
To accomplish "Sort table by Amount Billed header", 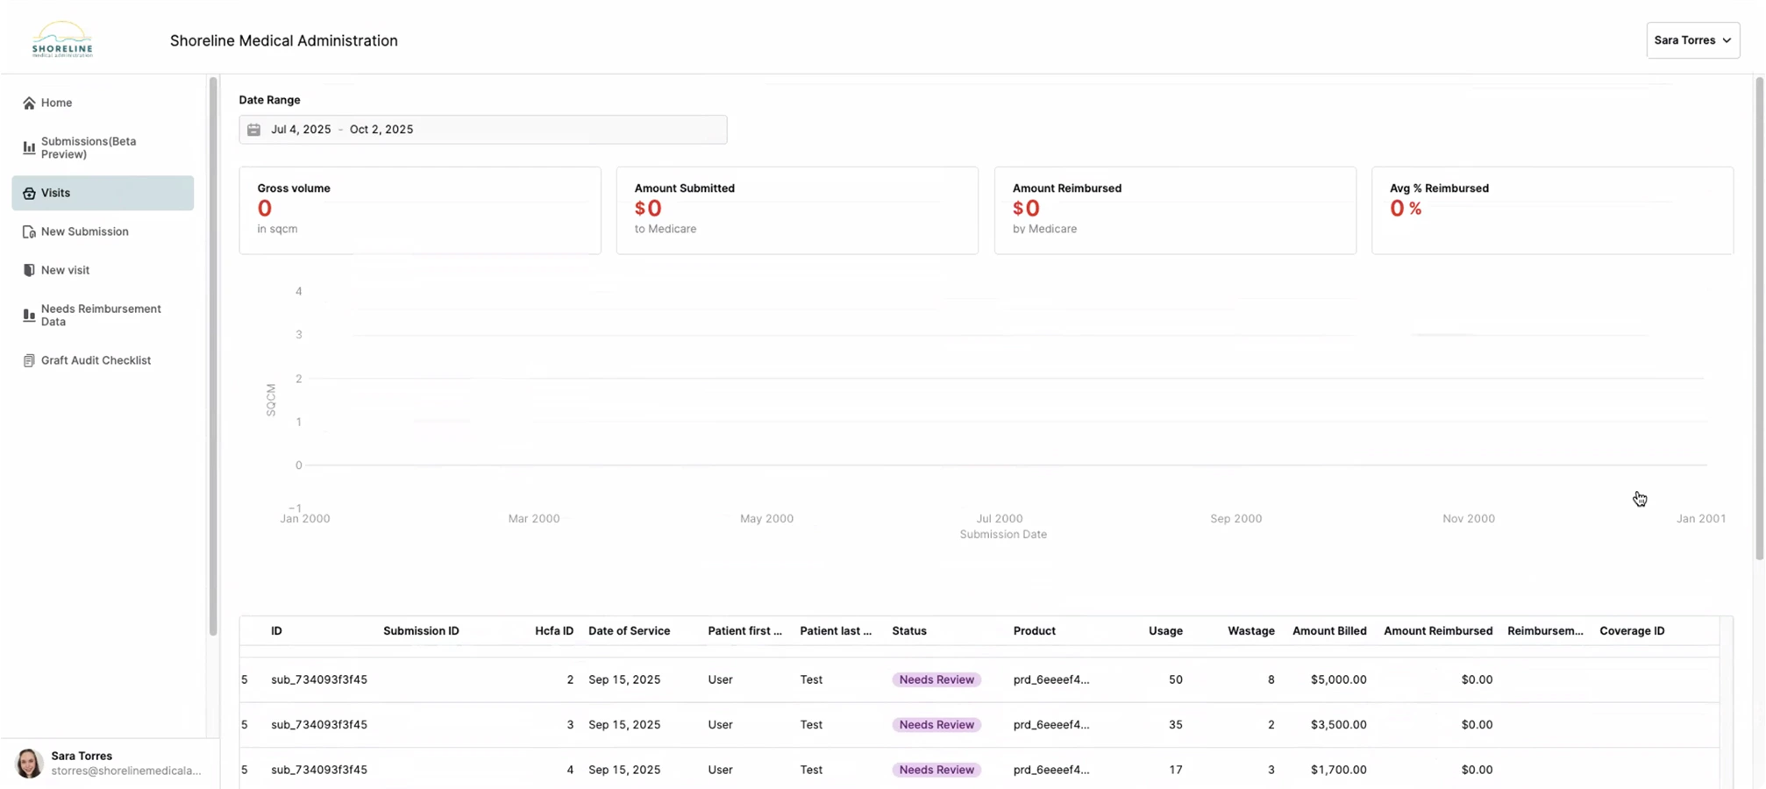I will 1328,631.
